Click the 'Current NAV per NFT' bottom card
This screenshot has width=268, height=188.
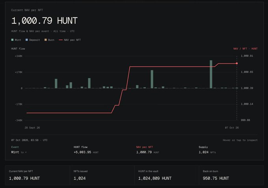(37, 175)
